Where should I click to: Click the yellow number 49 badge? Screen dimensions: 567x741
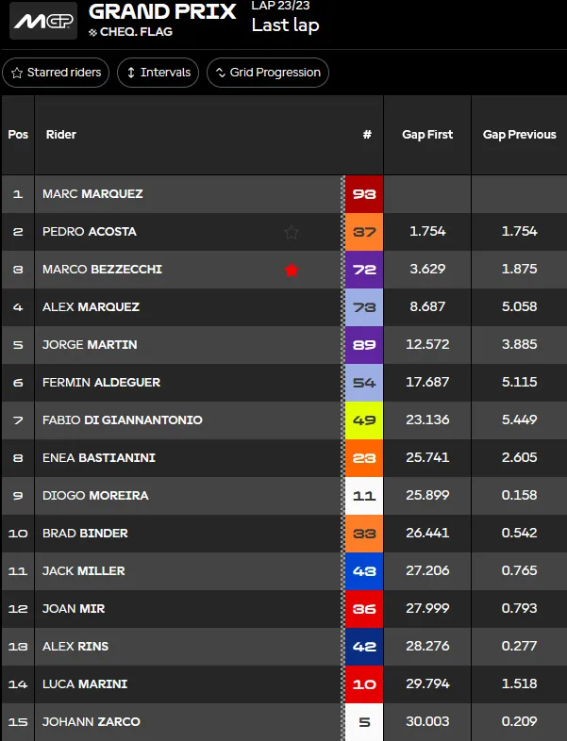364,420
